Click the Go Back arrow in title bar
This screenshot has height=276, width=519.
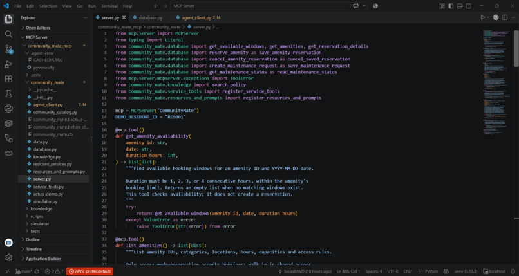(x=156, y=6)
